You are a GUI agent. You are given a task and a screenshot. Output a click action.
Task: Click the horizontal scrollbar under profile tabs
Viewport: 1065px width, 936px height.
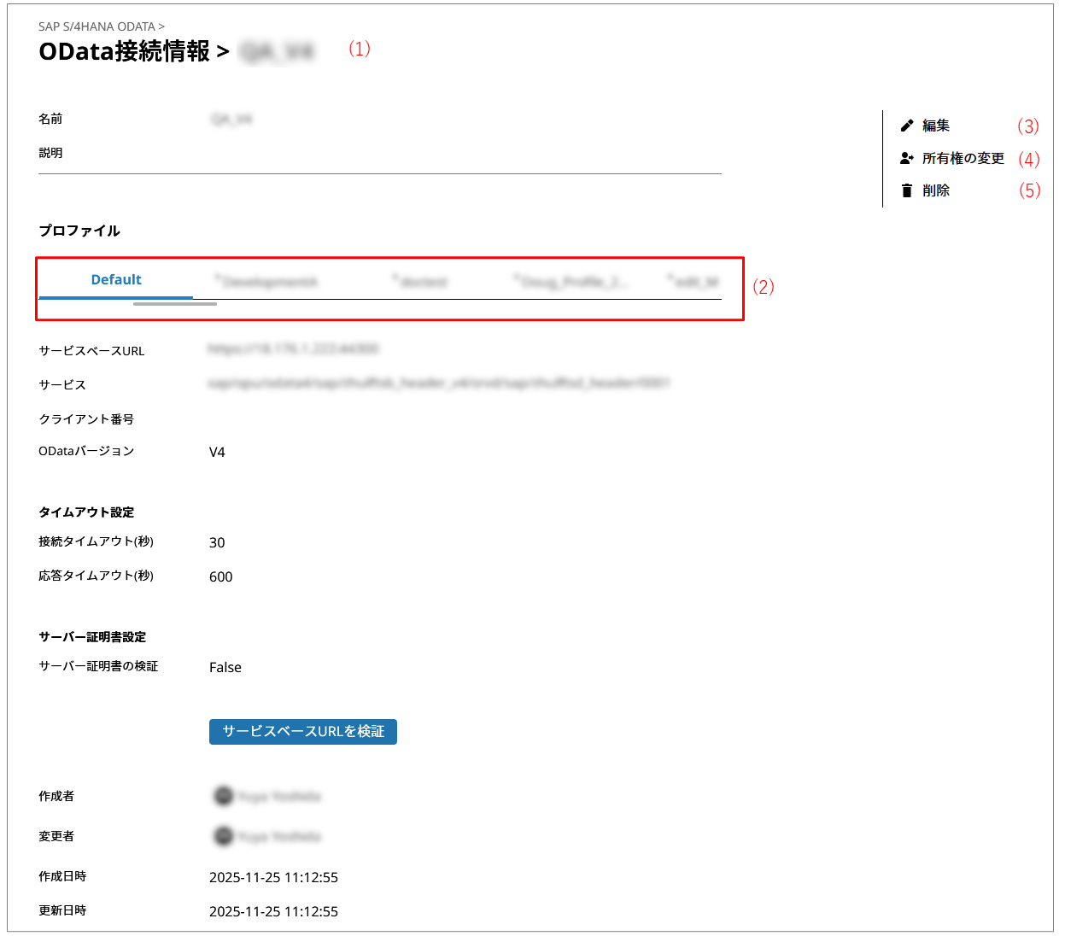(x=175, y=303)
